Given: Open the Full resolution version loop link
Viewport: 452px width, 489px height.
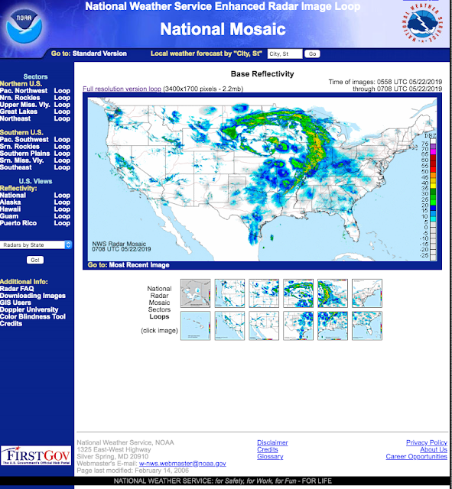Looking at the screenshot, I should pos(122,89).
